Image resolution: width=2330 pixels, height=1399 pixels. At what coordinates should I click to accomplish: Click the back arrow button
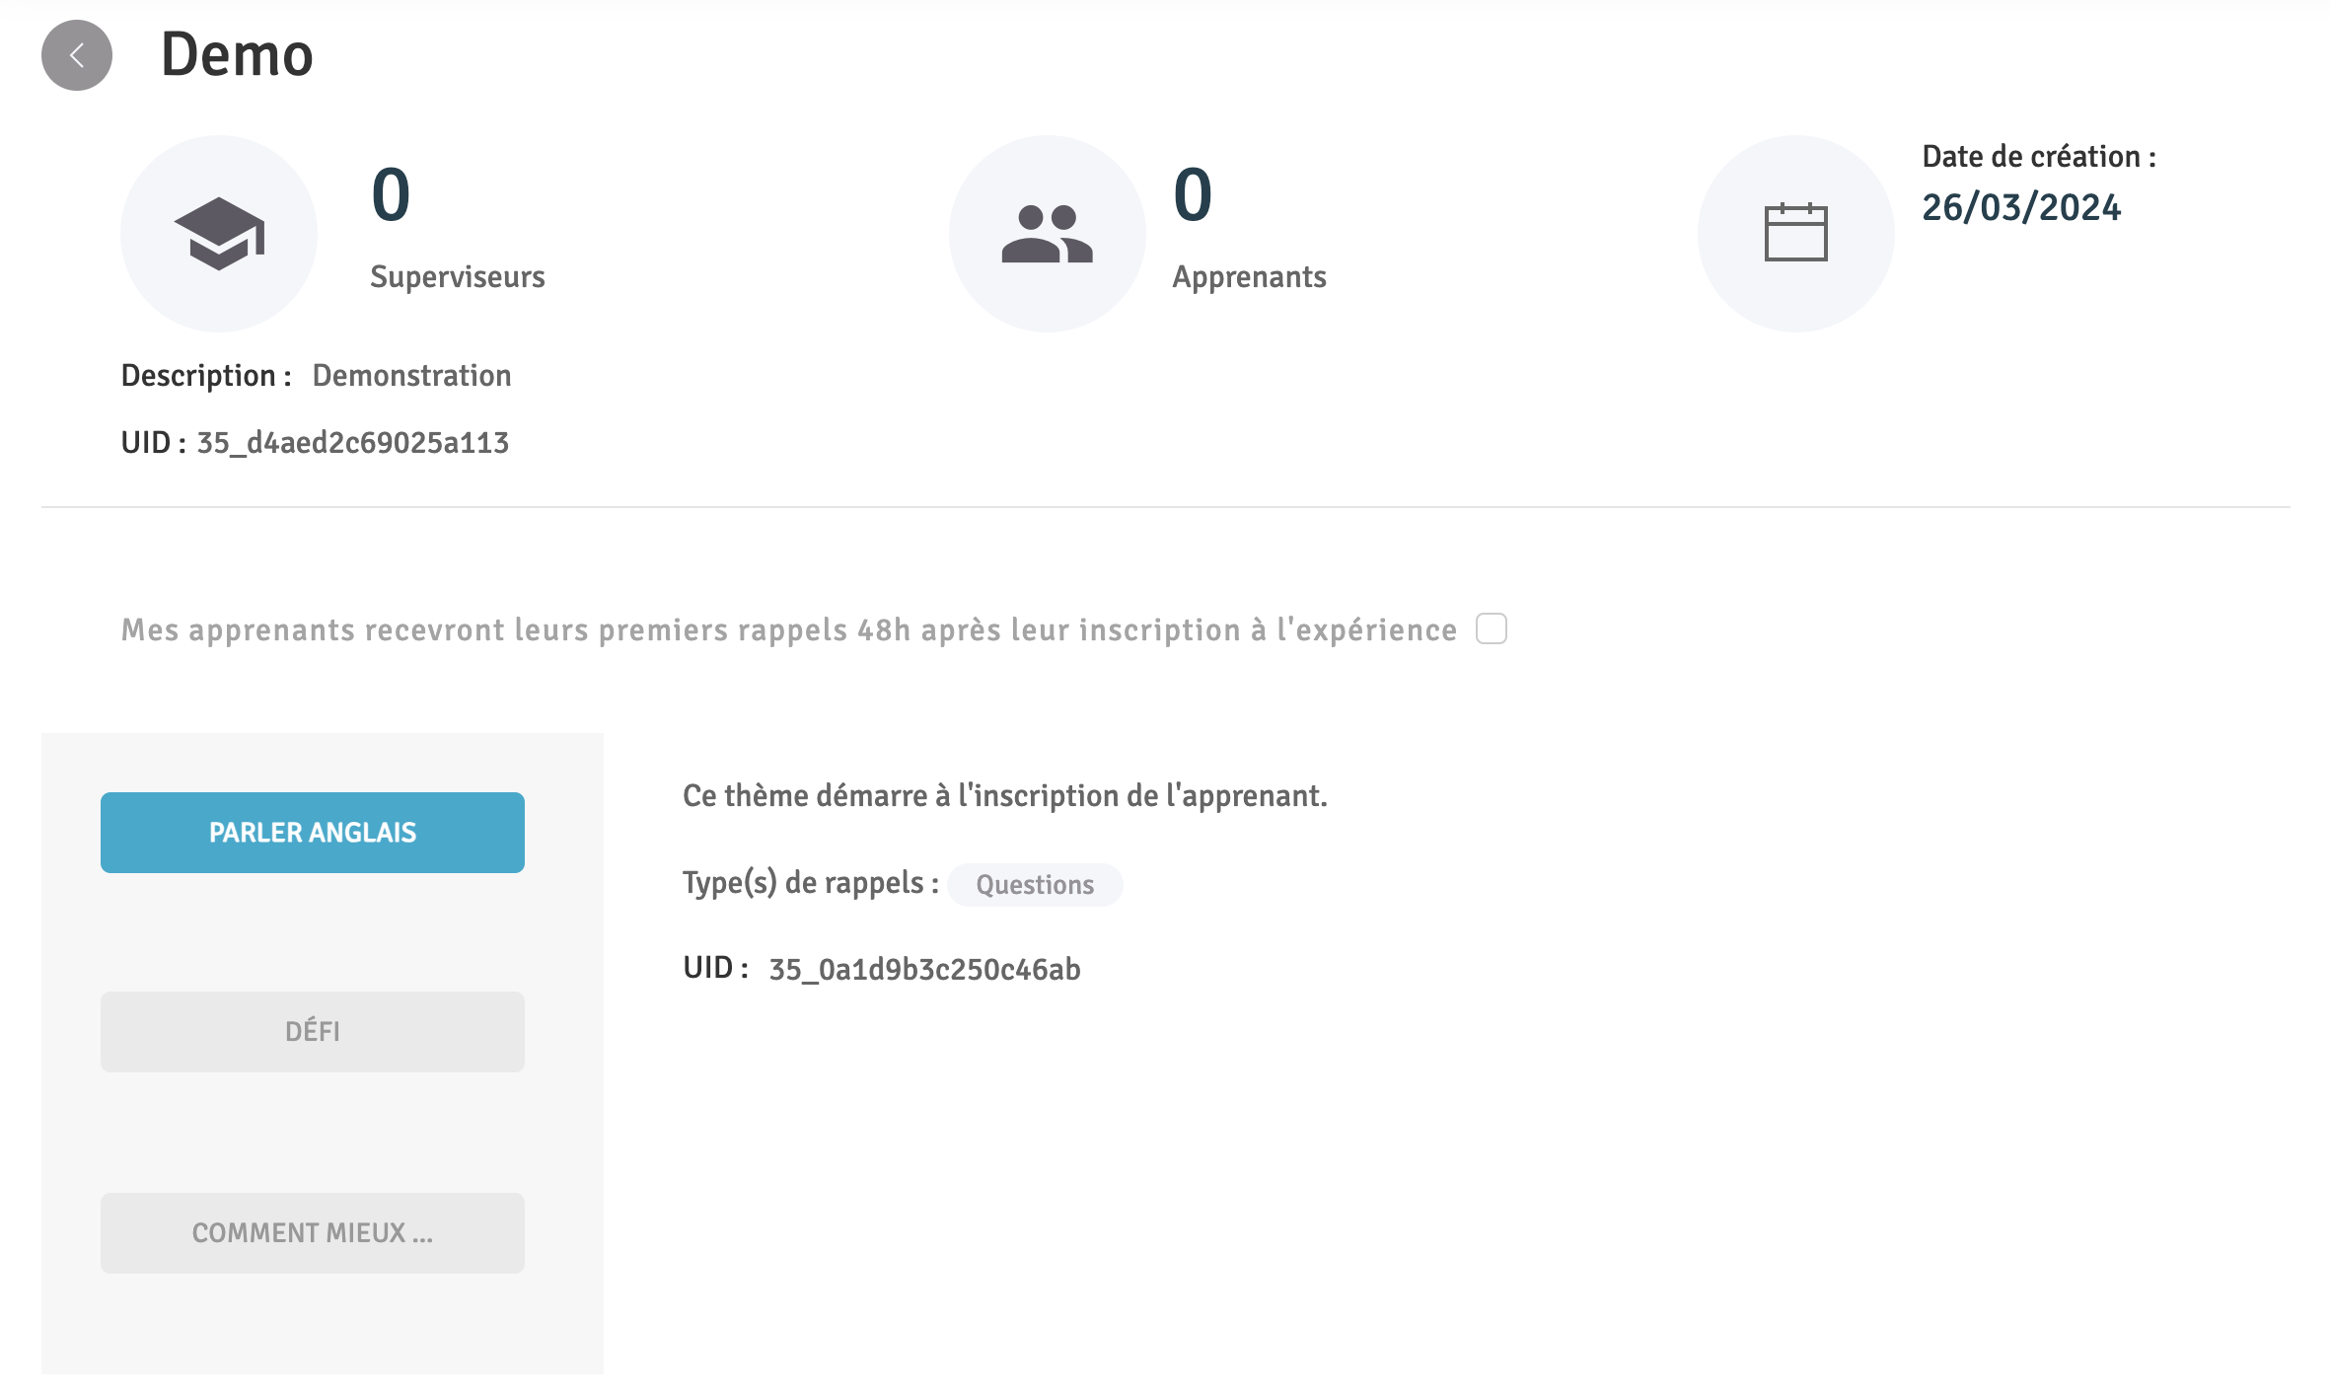point(77,55)
